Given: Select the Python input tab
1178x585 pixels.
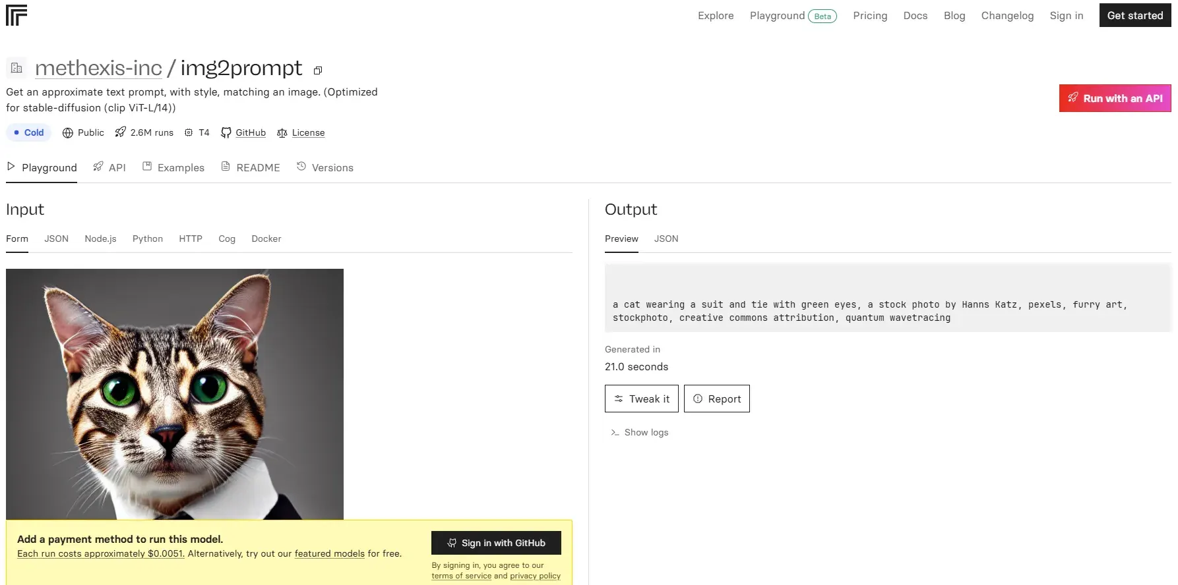Looking at the screenshot, I should pyautogui.click(x=148, y=238).
